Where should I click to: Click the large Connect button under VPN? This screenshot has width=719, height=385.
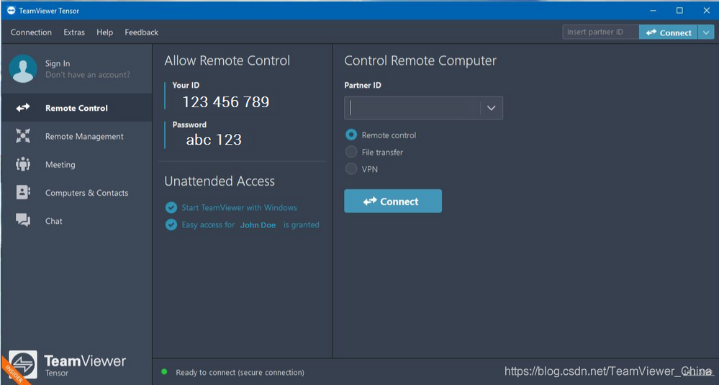click(393, 201)
